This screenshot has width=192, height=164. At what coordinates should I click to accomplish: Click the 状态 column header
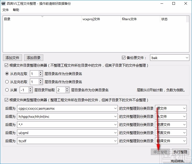pyautogui.click(x=173, y=19)
